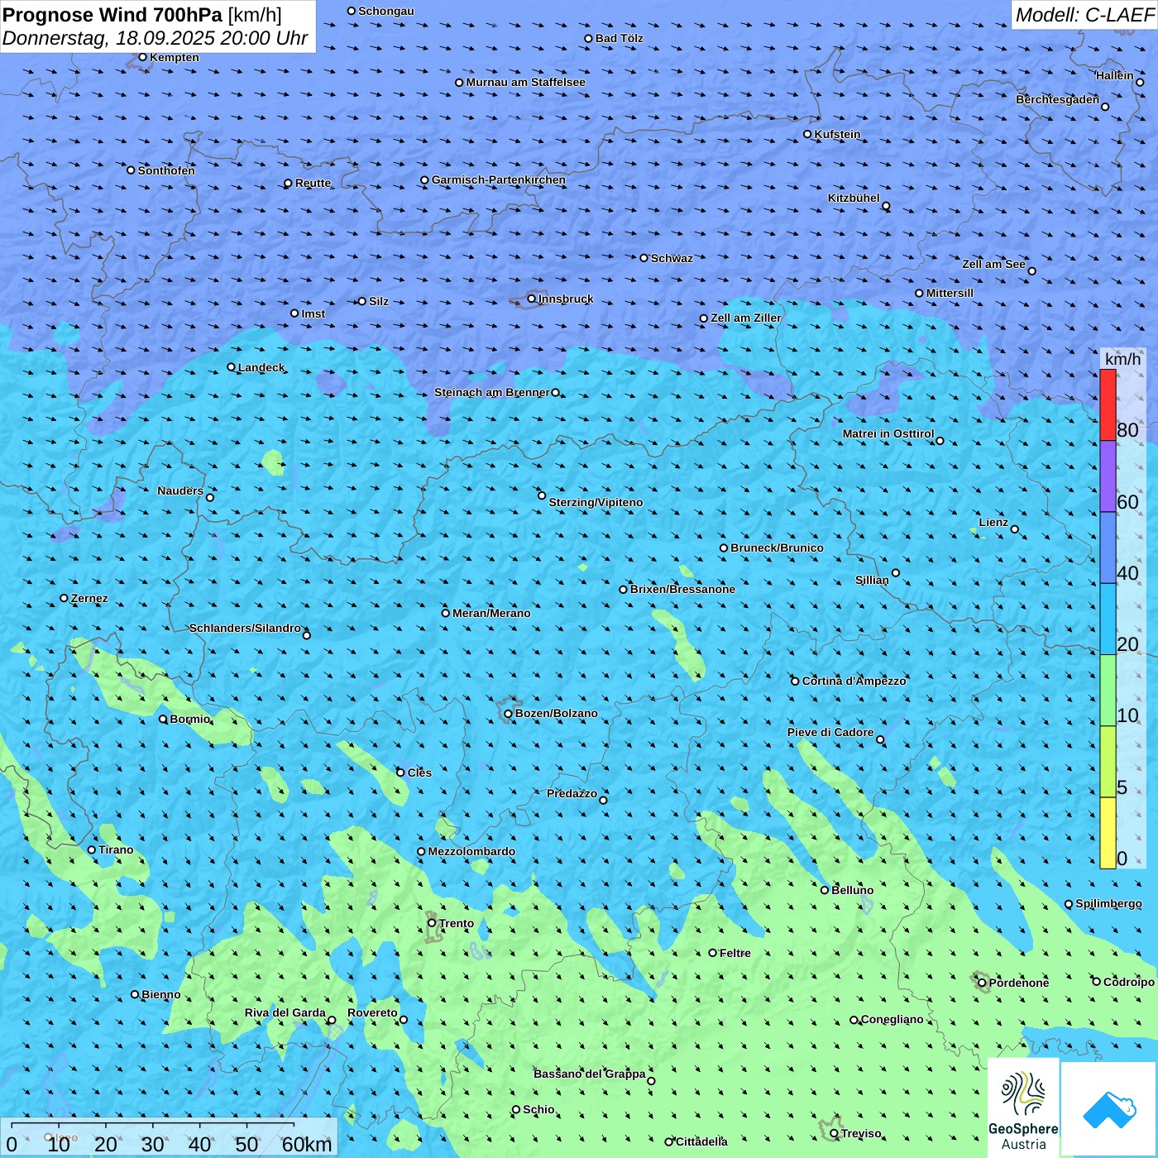Click the Cittadella label
This screenshot has height=1158, width=1158.
tap(702, 1141)
